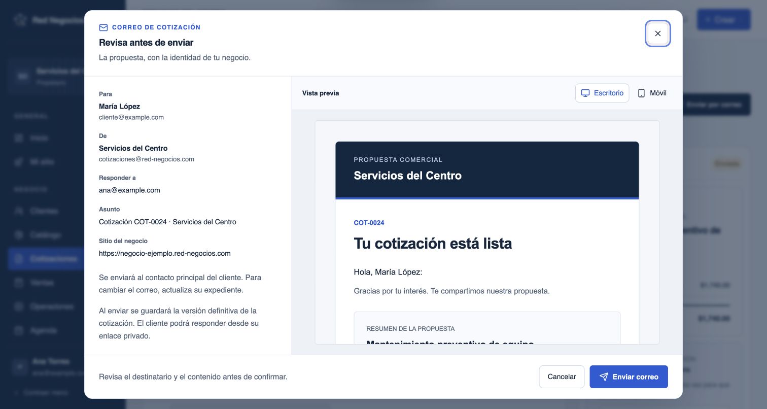This screenshot has width=767, height=409.
Task: Click the address cliente@example.com
Action: (131, 117)
